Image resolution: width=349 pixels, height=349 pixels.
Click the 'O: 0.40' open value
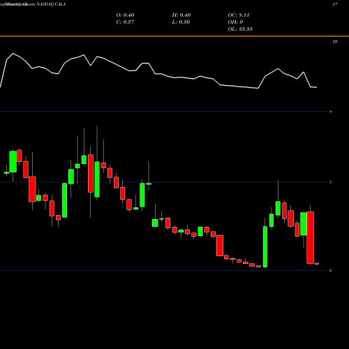coord(125,15)
